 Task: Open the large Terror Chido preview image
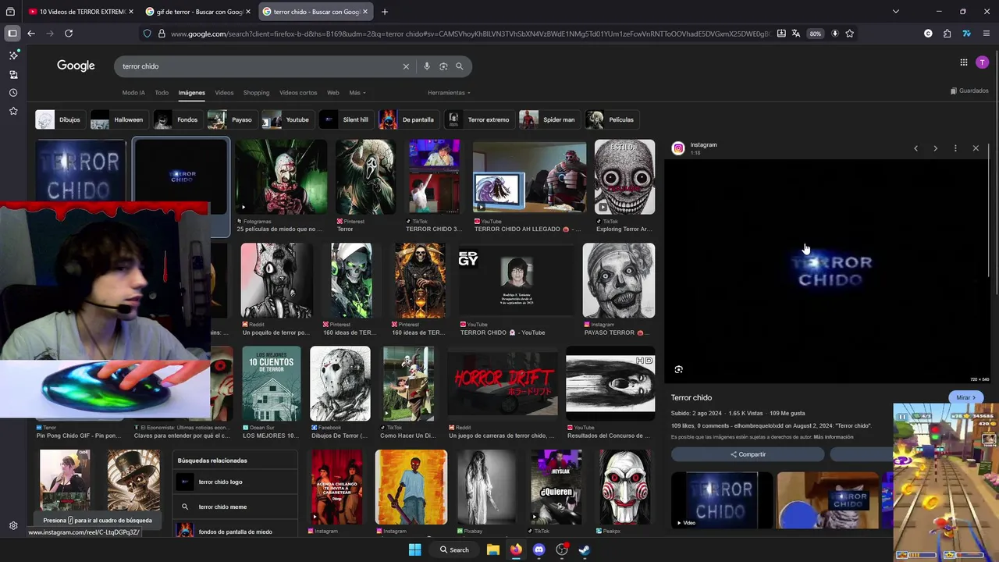(x=827, y=272)
